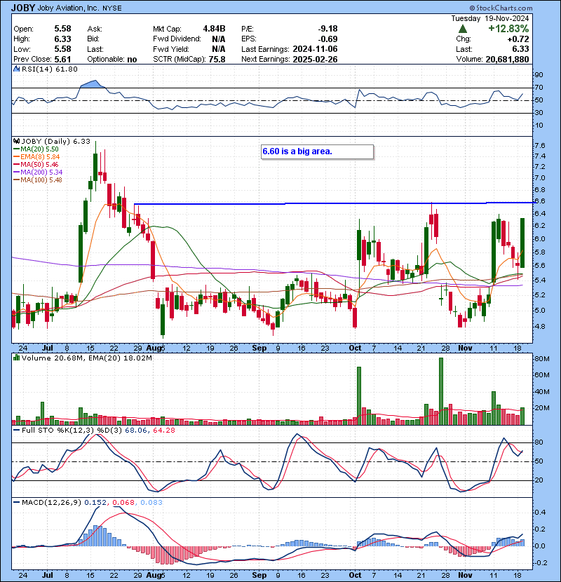Click the 7.6 price axis label

click(x=540, y=146)
